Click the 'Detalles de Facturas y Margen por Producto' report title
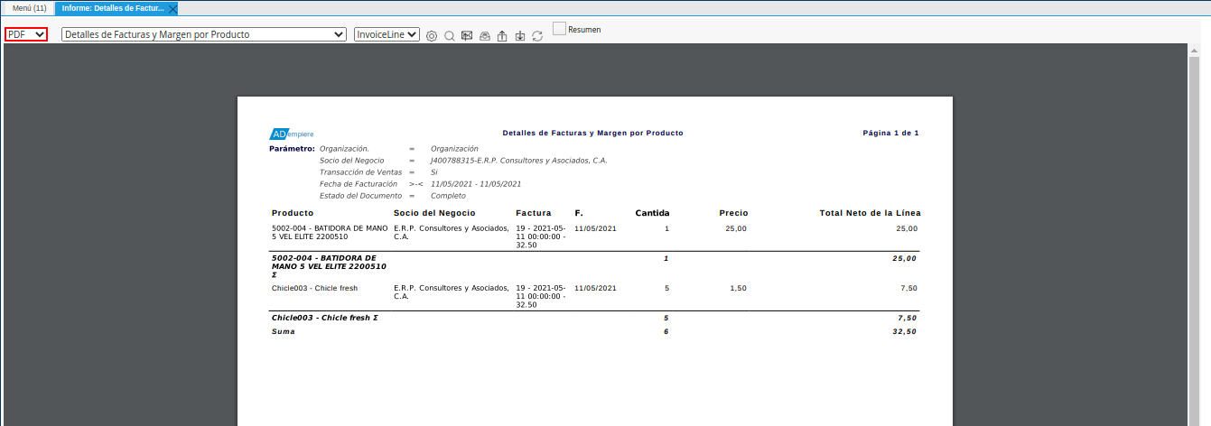 pyautogui.click(x=592, y=133)
